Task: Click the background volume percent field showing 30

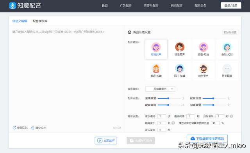Action: pyautogui.click(x=215, y=123)
